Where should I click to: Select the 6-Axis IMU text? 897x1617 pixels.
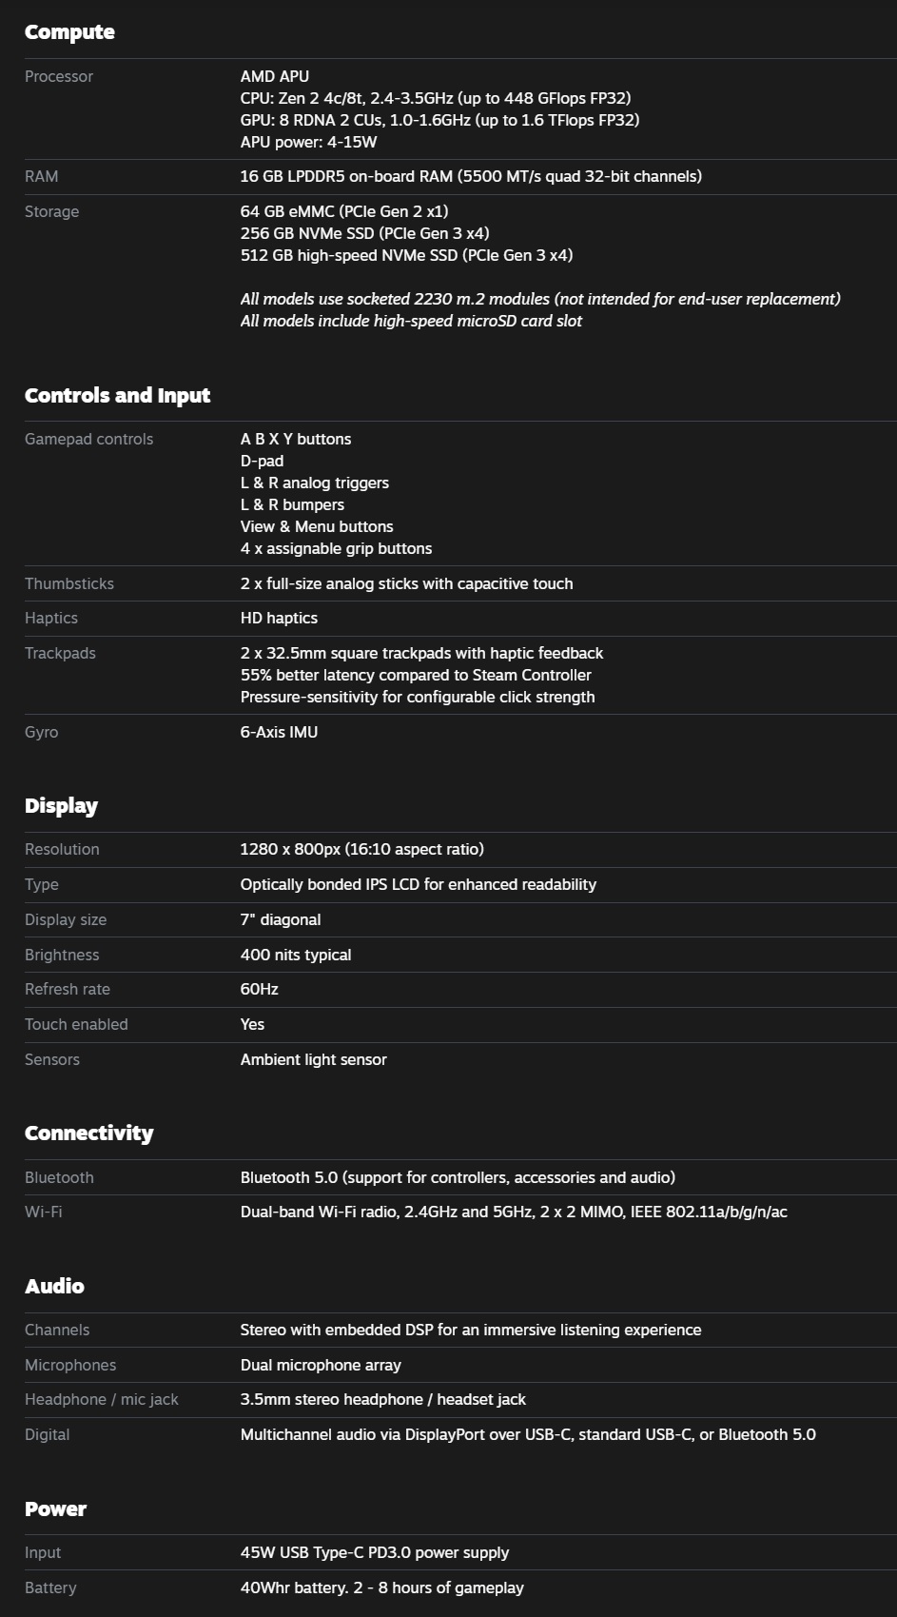pos(279,733)
